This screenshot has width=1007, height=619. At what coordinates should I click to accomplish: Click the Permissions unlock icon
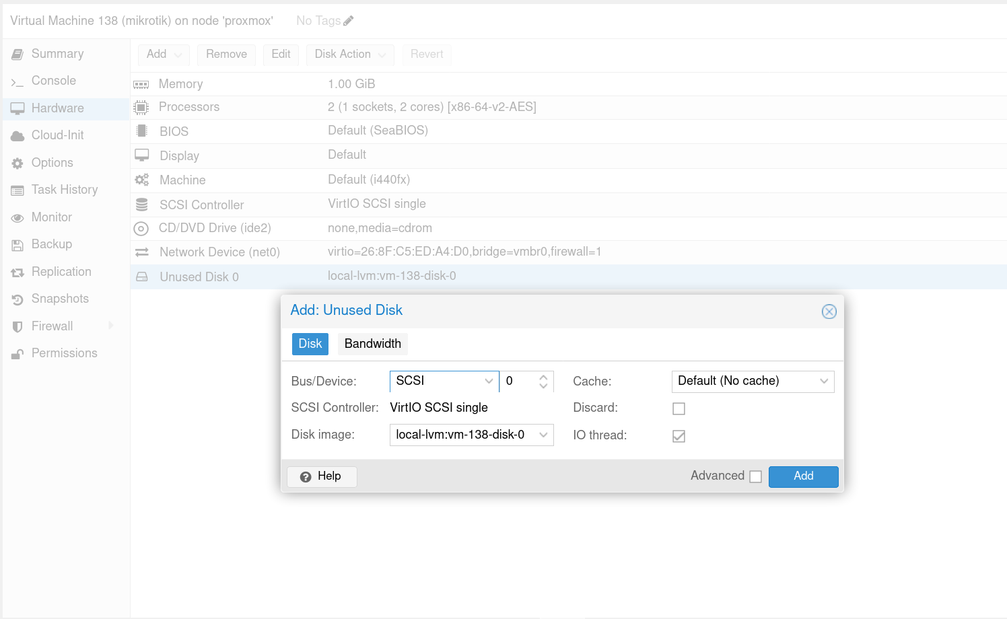(x=18, y=354)
